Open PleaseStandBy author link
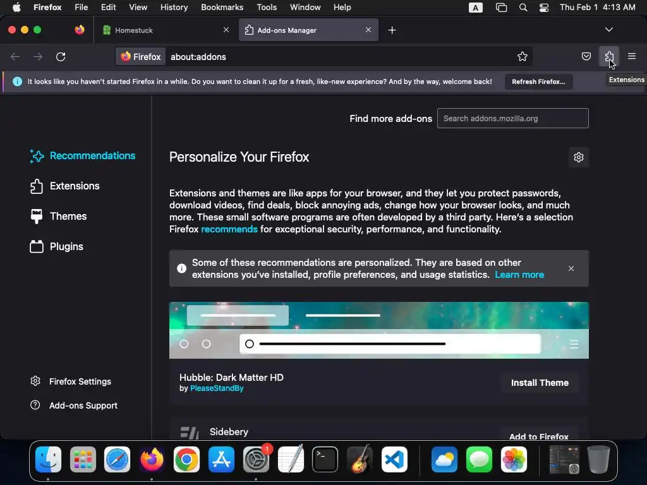This screenshot has width=647, height=485. (217, 388)
